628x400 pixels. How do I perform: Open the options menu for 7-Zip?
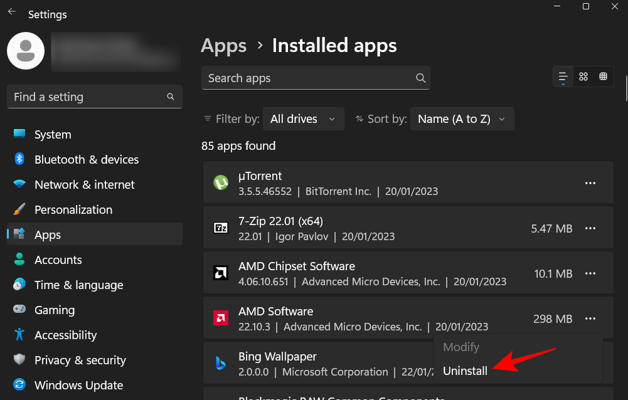click(x=590, y=228)
